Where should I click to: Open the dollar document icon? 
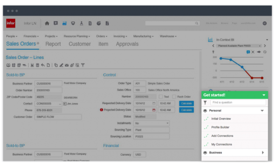click(90, 23)
